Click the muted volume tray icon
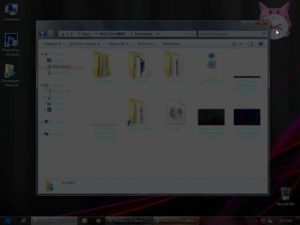This screenshot has height=225, width=300. (270, 221)
